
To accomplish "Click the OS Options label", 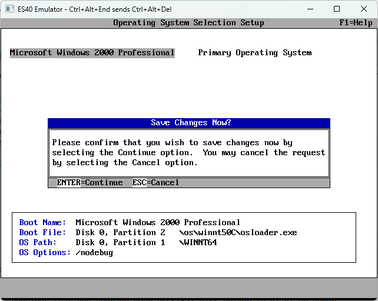I will pyautogui.click(x=45, y=252).
